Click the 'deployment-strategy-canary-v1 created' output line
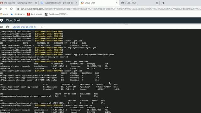 click(34, 57)
